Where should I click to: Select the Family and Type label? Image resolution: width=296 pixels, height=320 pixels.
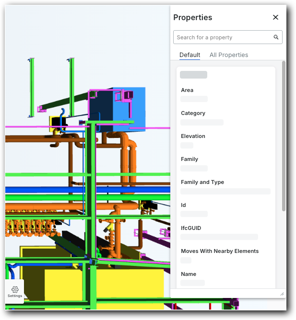coord(202,182)
